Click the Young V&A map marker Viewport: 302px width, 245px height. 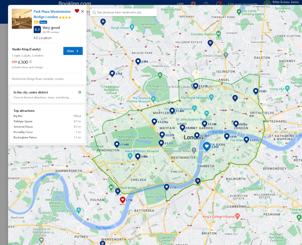point(288,88)
